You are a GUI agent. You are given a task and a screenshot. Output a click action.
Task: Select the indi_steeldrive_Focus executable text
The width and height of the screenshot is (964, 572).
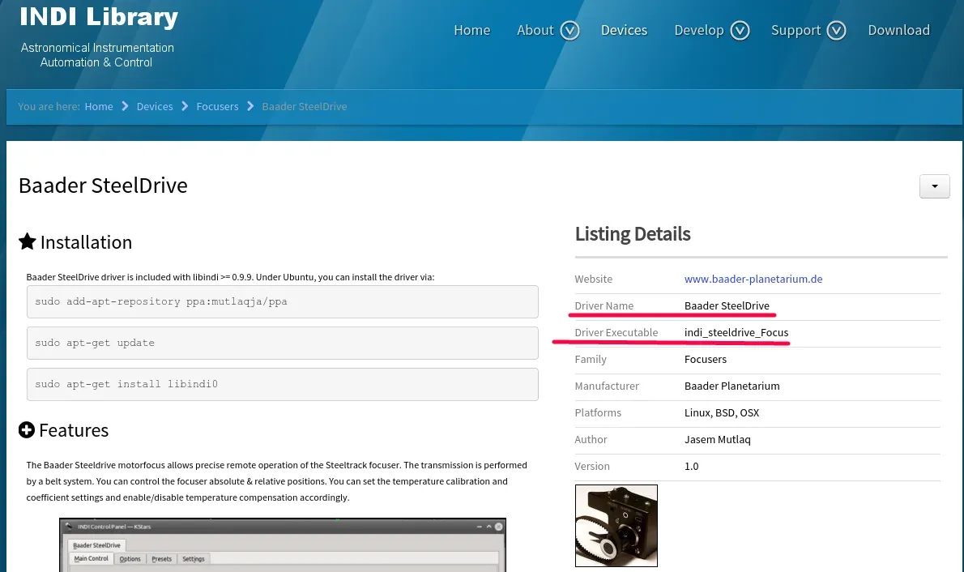[736, 332]
